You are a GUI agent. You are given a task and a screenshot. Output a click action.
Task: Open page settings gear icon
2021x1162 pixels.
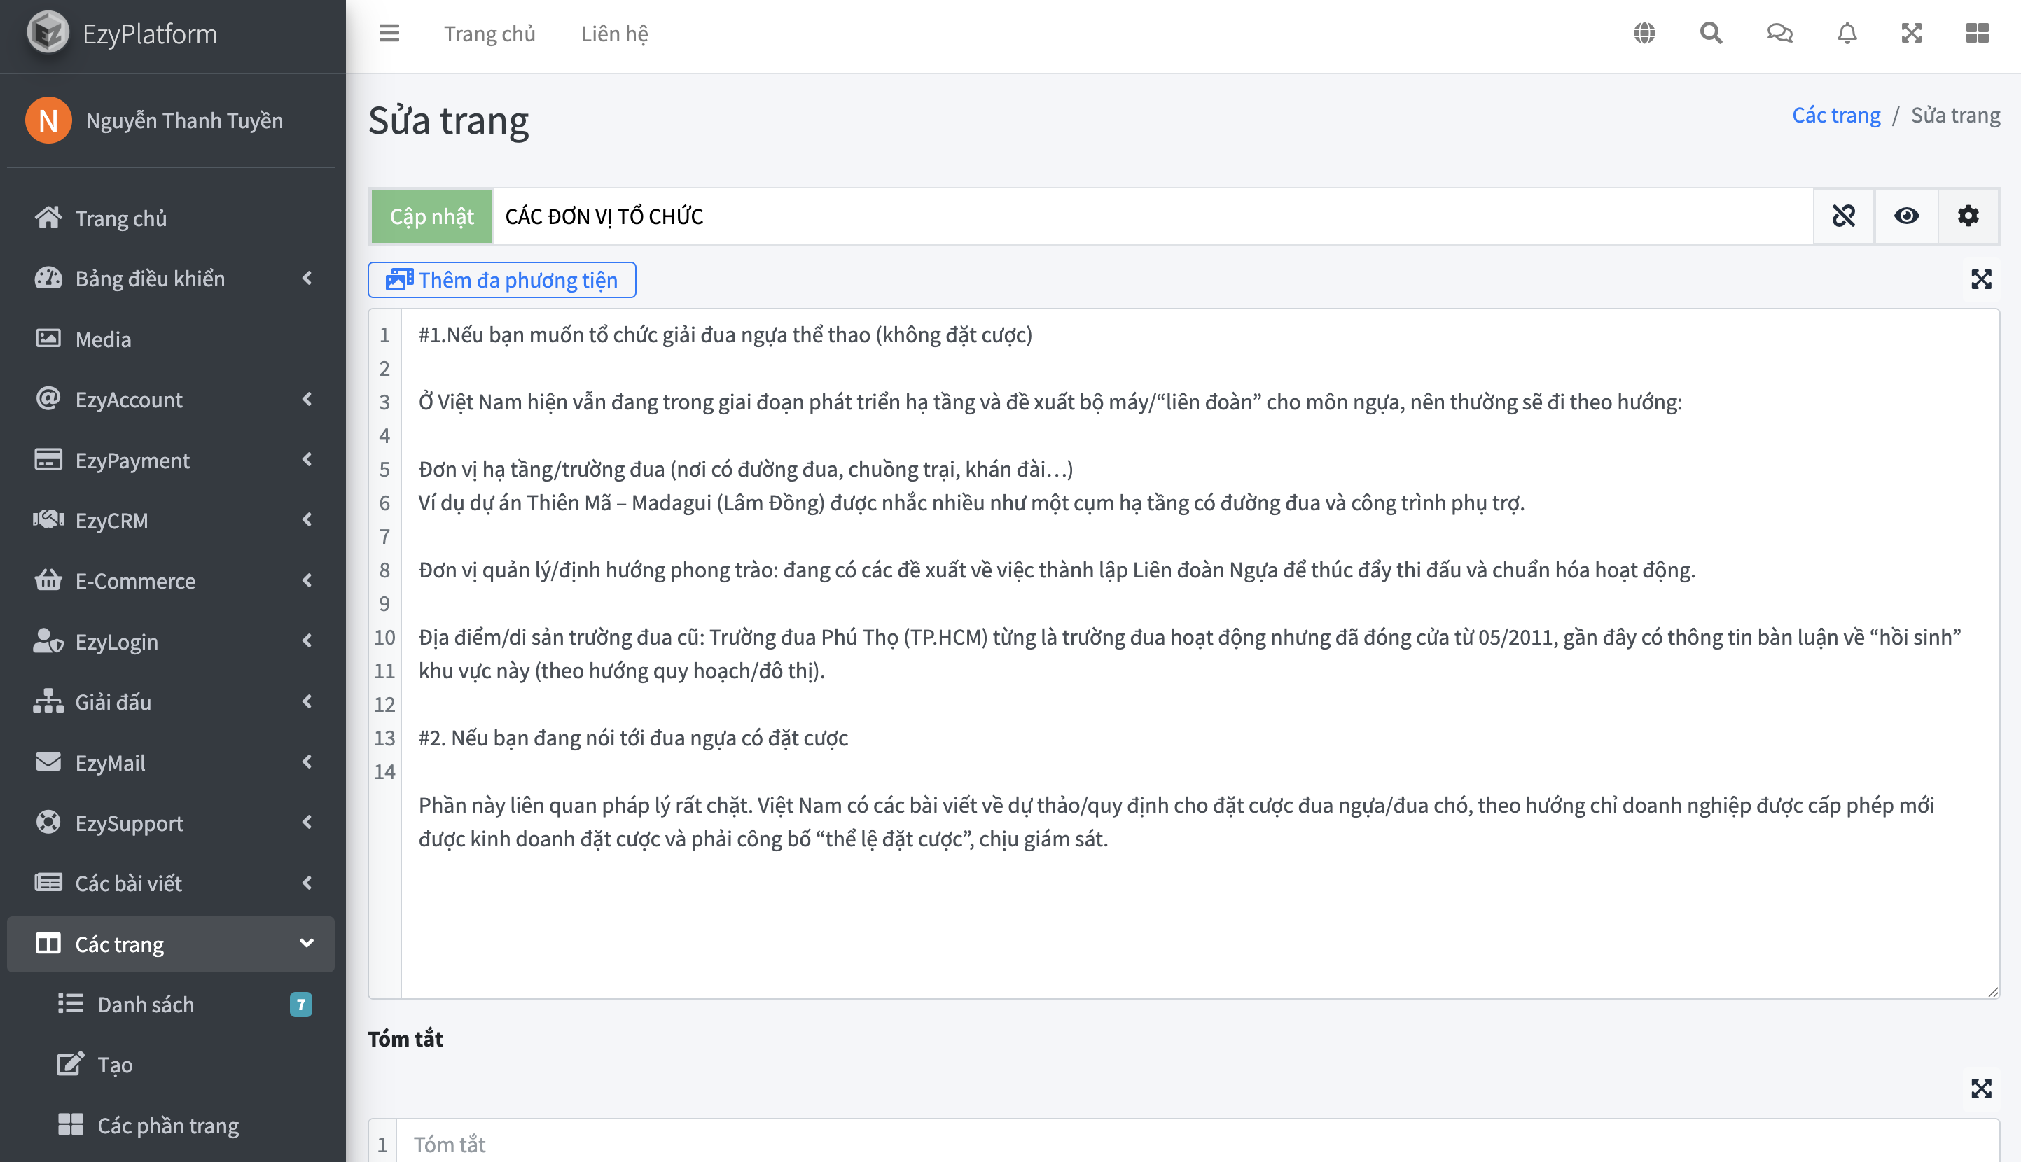[x=1968, y=216]
